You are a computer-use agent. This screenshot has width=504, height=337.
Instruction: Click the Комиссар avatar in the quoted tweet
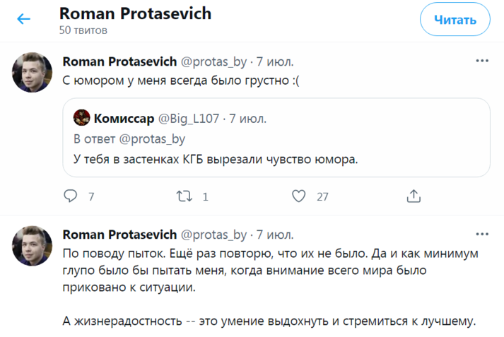81,117
